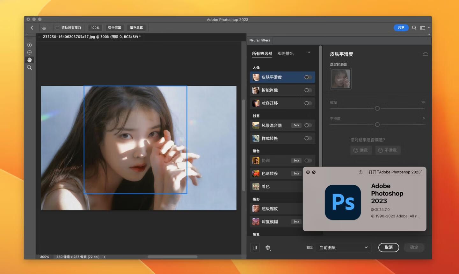
Task: Click the 平滑度 slider handle
Action: pos(377,125)
